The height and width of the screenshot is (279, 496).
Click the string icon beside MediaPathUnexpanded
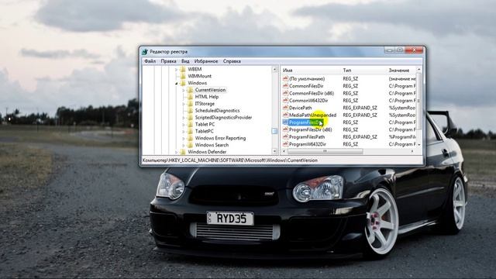click(x=285, y=115)
